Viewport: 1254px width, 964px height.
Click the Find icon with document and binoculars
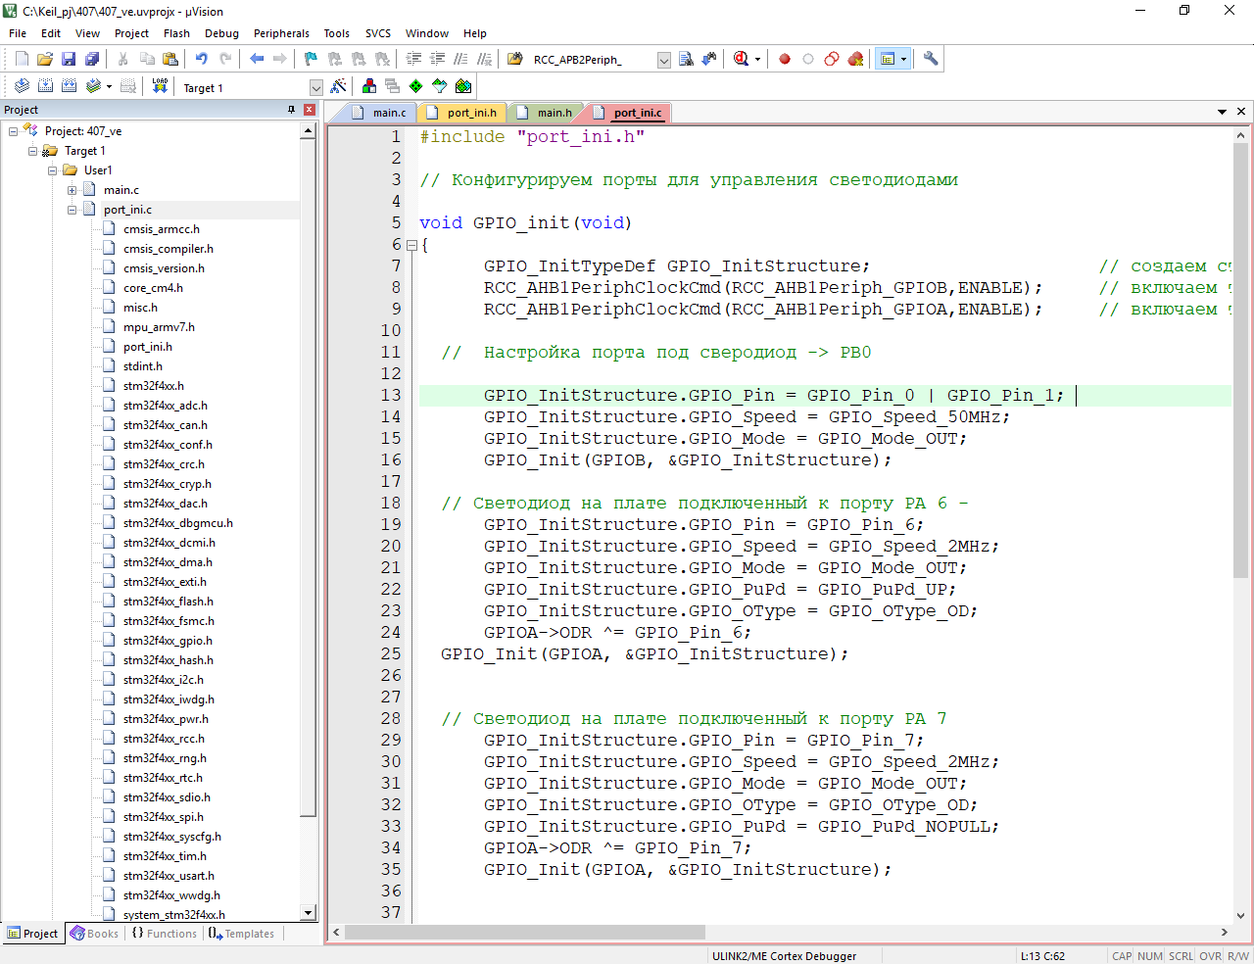(x=686, y=59)
